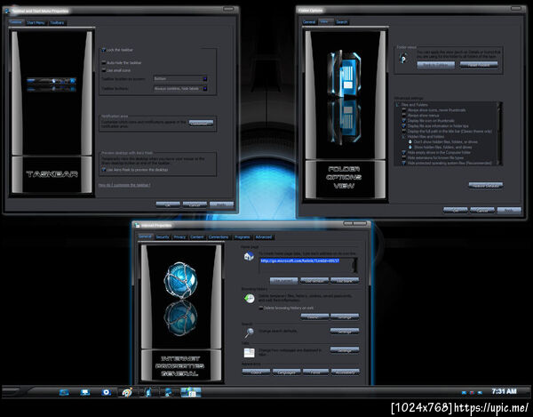Click the colorful swirl media player taskbar icon
Image resolution: width=533 pixels, height=417 pixels.
127,392
